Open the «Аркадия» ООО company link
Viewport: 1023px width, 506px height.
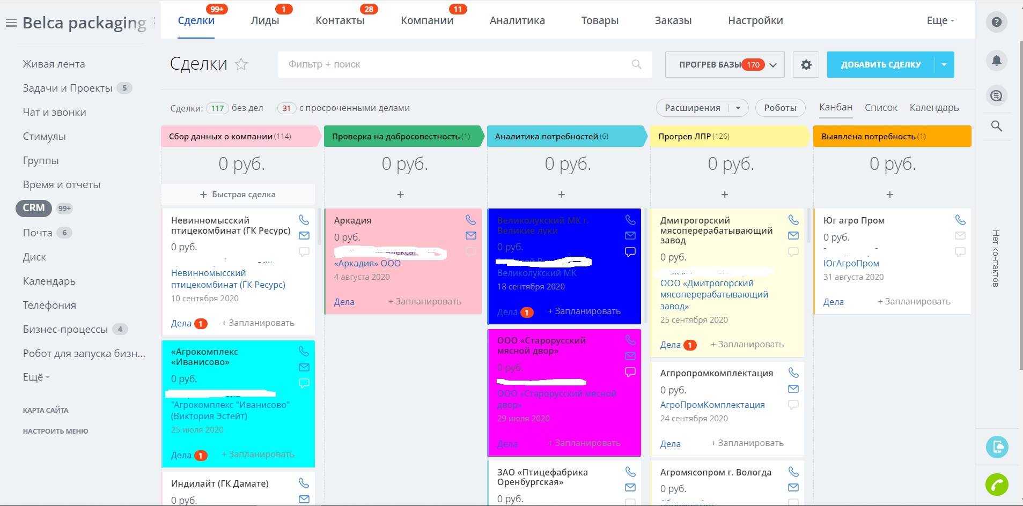tap(367, 263)
